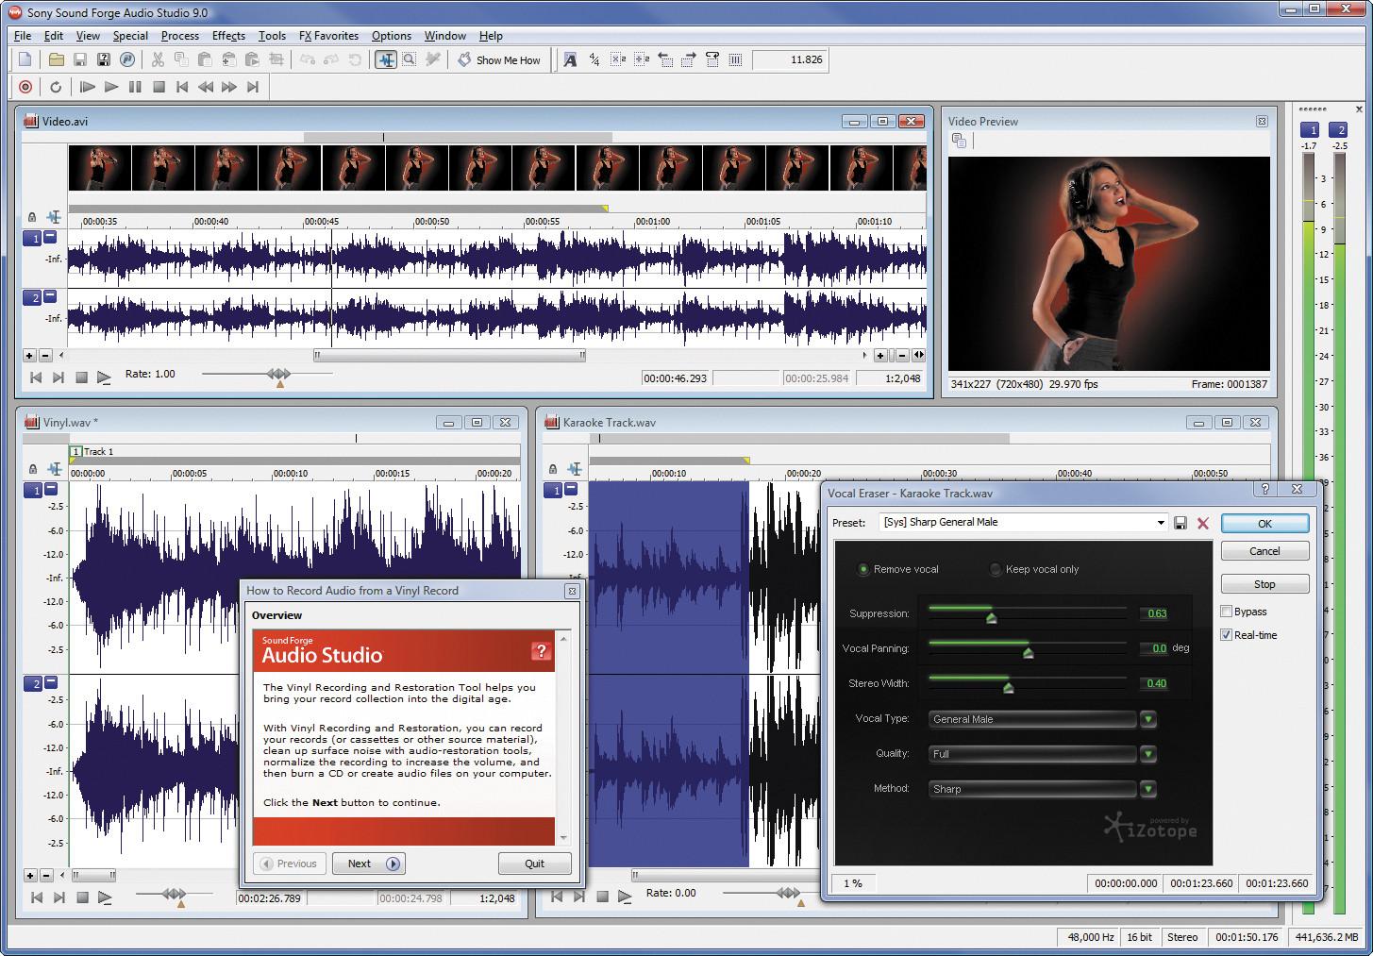Open the File menu
The image size is (1373, 956).
pyautogui.click(x=23, y=36)
